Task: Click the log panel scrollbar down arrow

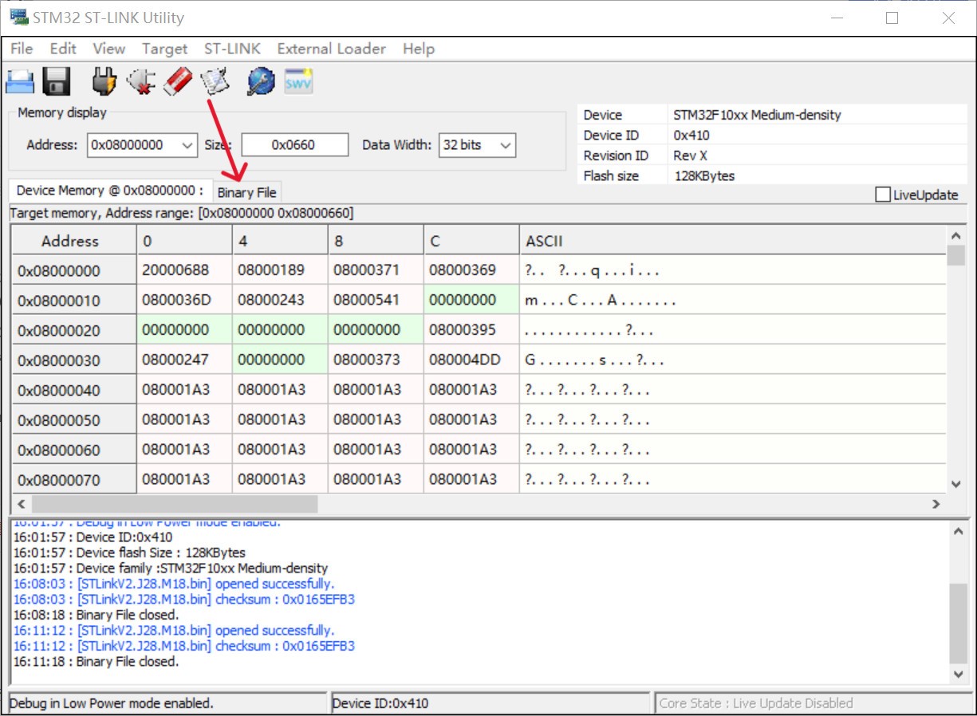Action: [959, 674]
